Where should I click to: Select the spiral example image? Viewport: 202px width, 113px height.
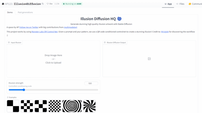[72, 106]
